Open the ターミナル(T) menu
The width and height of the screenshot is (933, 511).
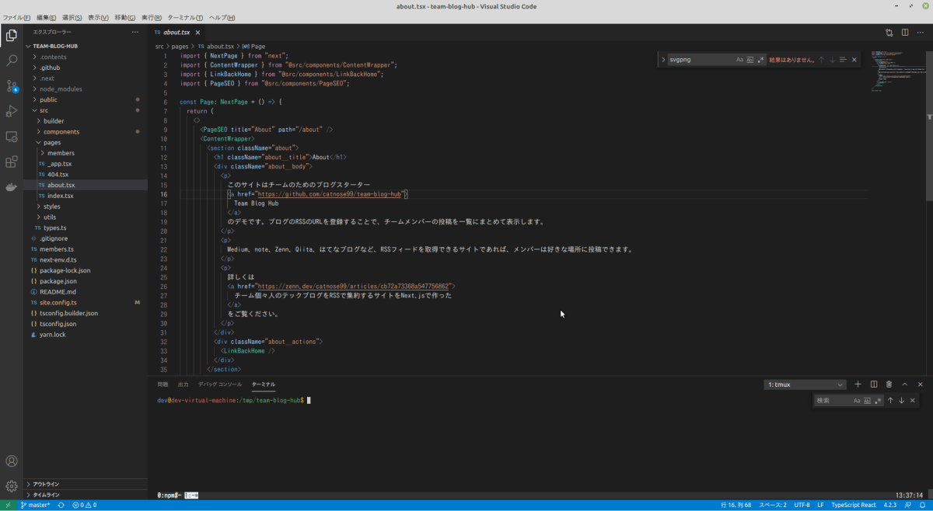pyautogui.click(x=185, y=17)
